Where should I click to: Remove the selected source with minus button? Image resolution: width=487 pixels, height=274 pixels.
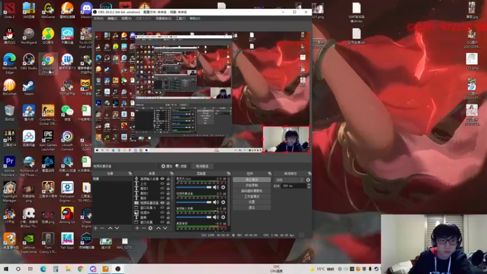coord(144,228)
